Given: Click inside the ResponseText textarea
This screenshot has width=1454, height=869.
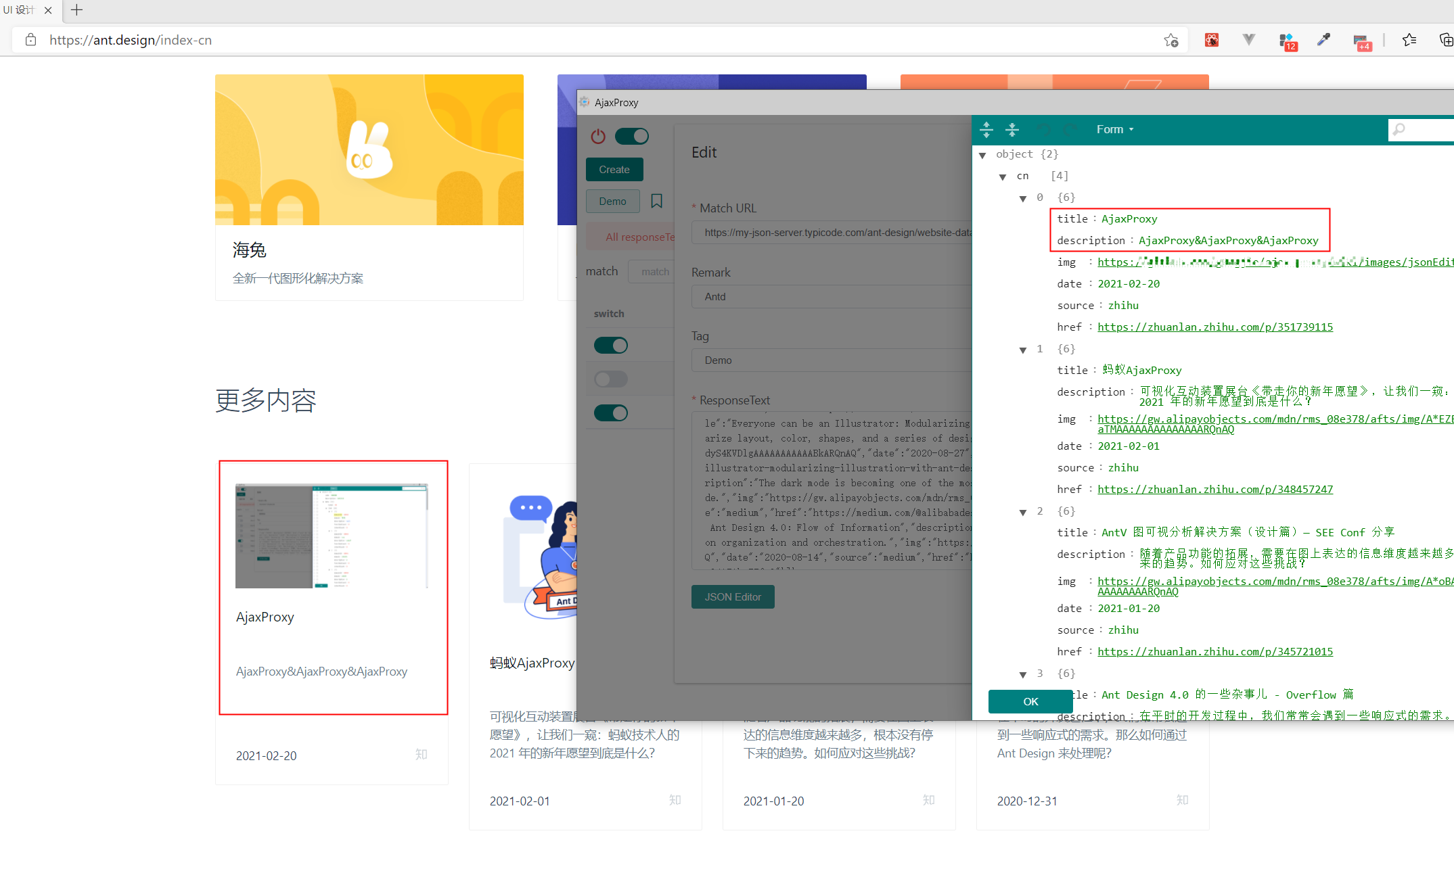Looking at the screenshot, I should (x=832, y=490).
